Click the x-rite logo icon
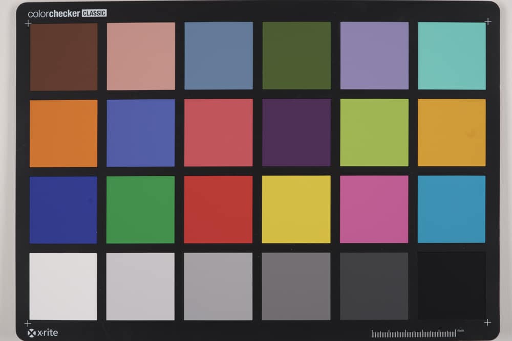 click(x=32, y=333)
